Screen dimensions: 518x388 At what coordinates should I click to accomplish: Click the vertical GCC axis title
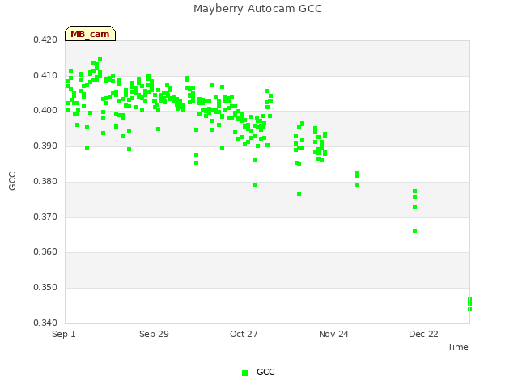[12, 181]
